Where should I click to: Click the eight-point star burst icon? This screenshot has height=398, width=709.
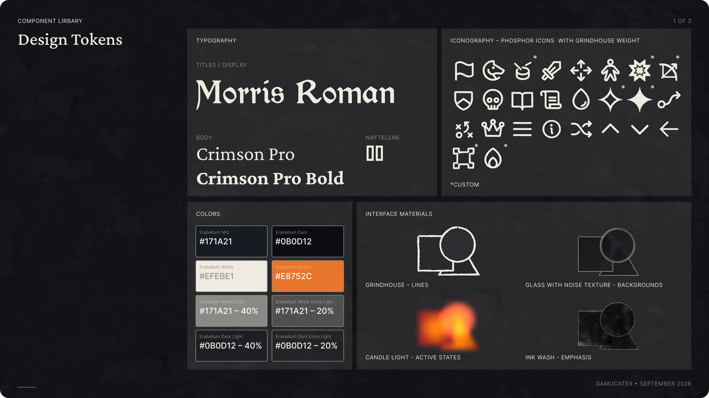pos(640,70)
